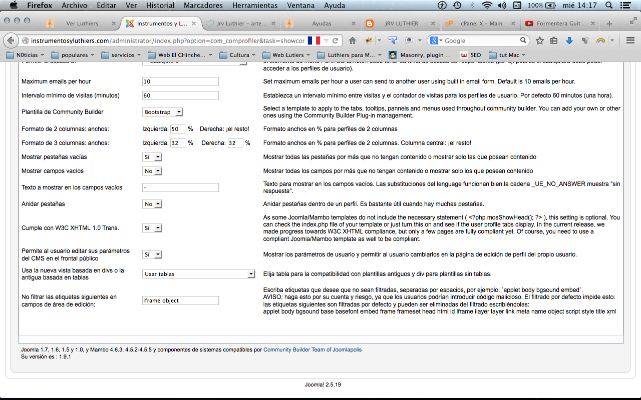
Task: Click the speech bubble add-on icon
Action: pos(409,40)
